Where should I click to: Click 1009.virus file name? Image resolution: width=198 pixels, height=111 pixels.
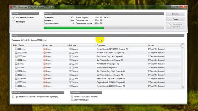(x=22, y=86)
